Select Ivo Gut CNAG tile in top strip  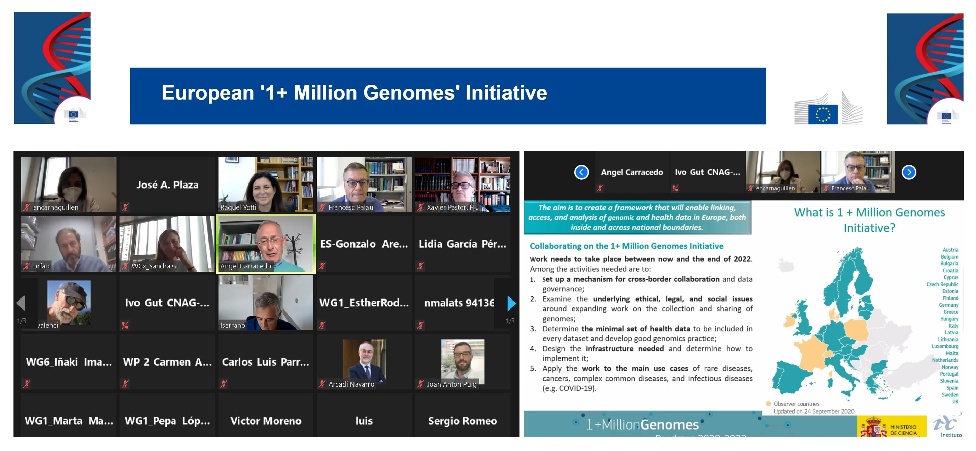click(707, 172)
